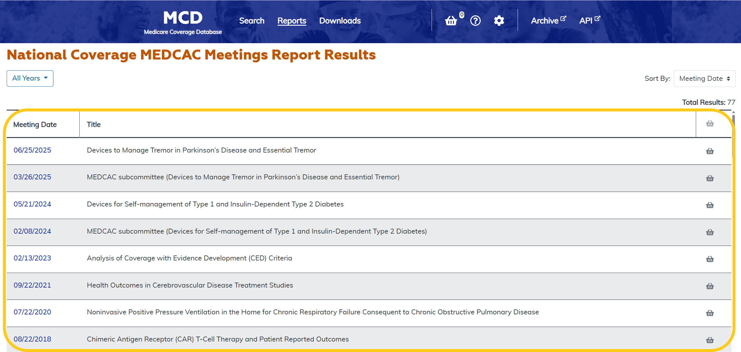Expand the All Years filter dropdown
The width and height of the screenshot is (741, 352).
(30, 78)
